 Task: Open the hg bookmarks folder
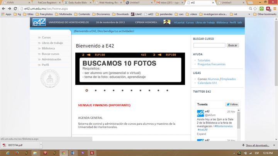coord(17,14)
